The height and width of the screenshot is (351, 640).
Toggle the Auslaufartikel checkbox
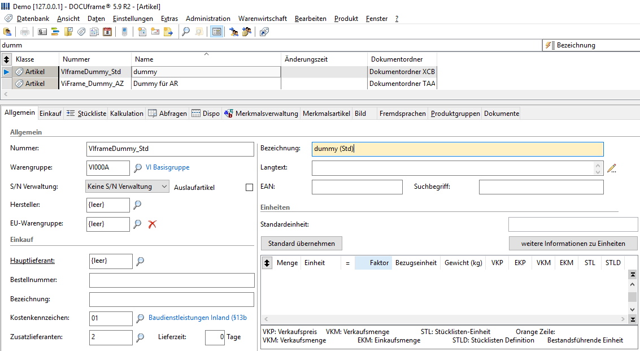tap(249, 187)
